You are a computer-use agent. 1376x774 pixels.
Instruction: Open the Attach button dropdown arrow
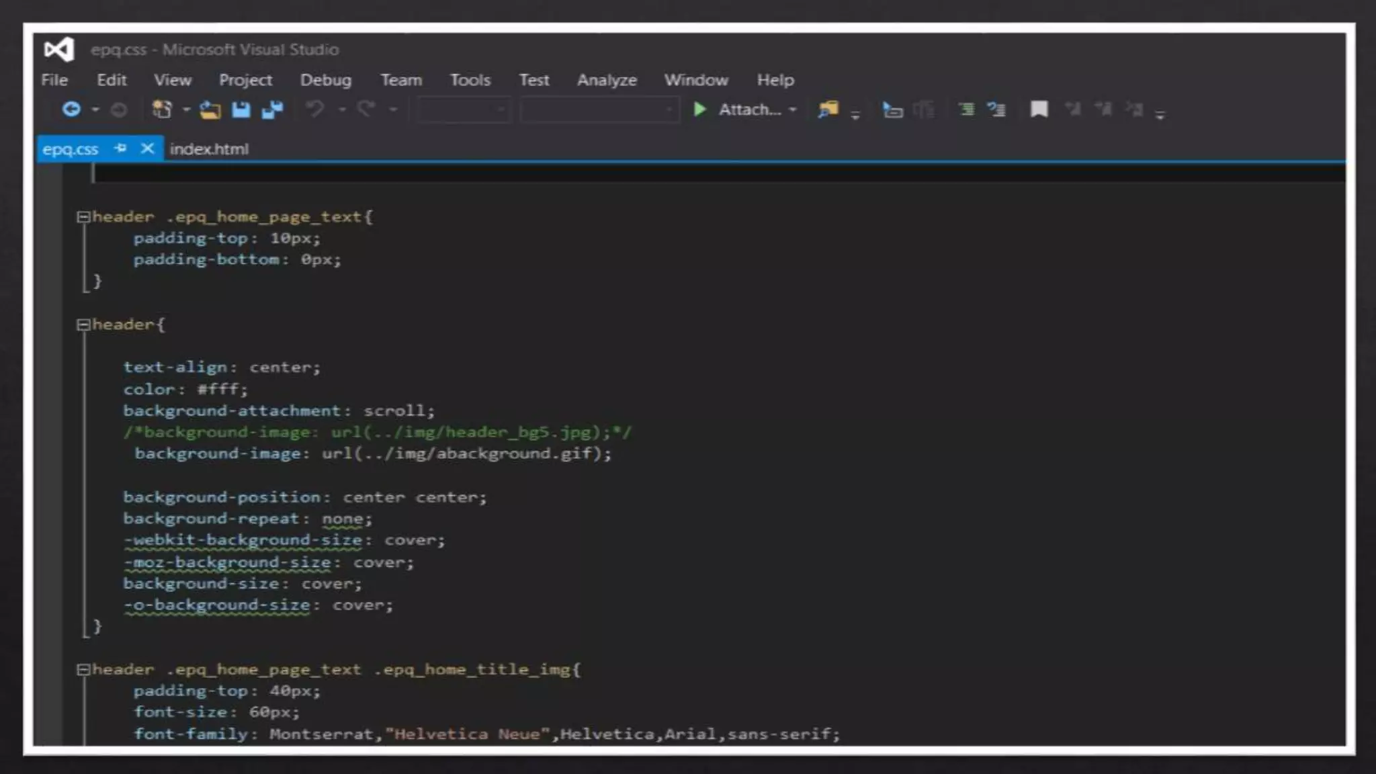click(x=793, y=110)
